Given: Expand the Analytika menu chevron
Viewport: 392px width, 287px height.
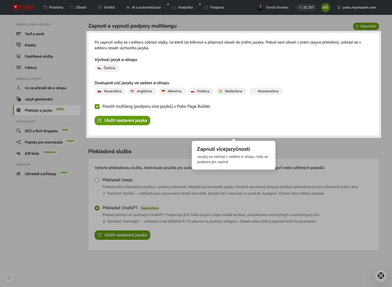Looking at the screenshot, I should pyautogui.click(x=196, y=7).
